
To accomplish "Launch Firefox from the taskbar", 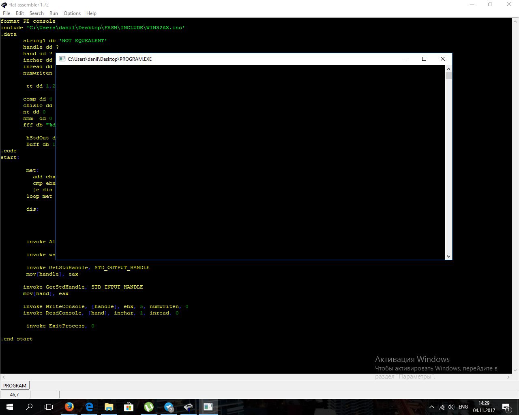I will pyautogui.click(x=69, y=407).
